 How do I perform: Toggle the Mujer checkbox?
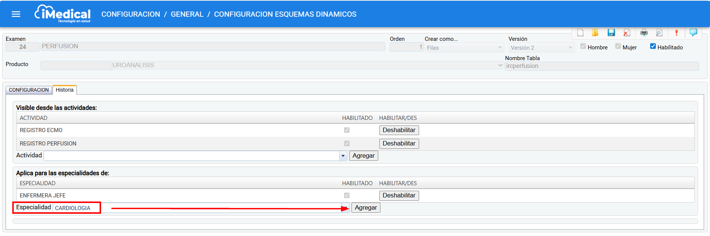pos(618,46)
